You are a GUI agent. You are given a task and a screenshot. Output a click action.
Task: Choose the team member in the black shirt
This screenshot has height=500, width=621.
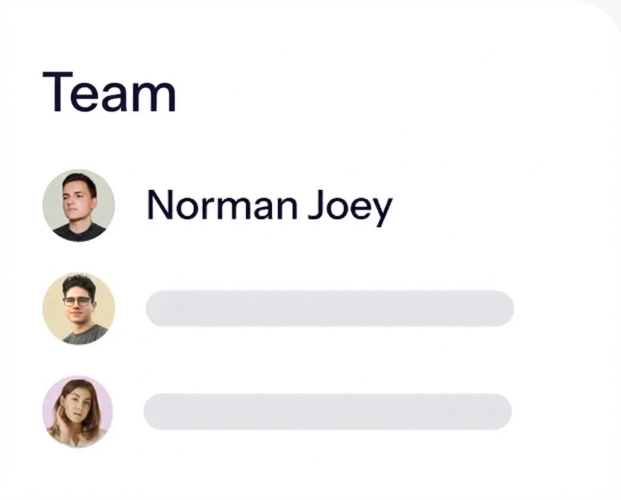(x=78, y=205)
